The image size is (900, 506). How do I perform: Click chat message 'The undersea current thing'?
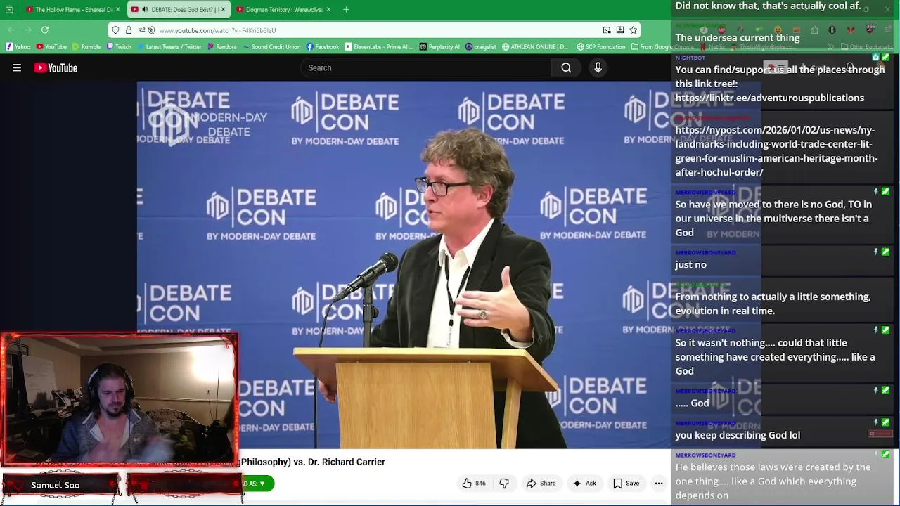[738, 38]
